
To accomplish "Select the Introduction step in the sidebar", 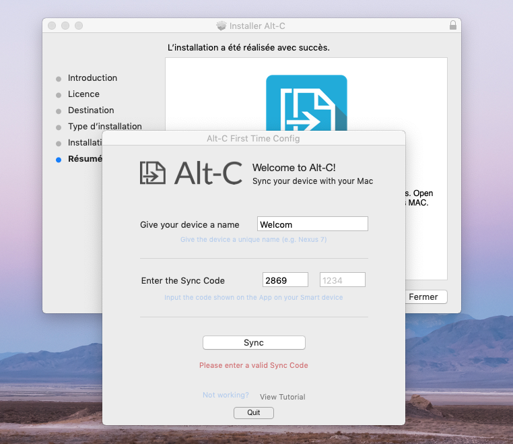I will 92,78.
